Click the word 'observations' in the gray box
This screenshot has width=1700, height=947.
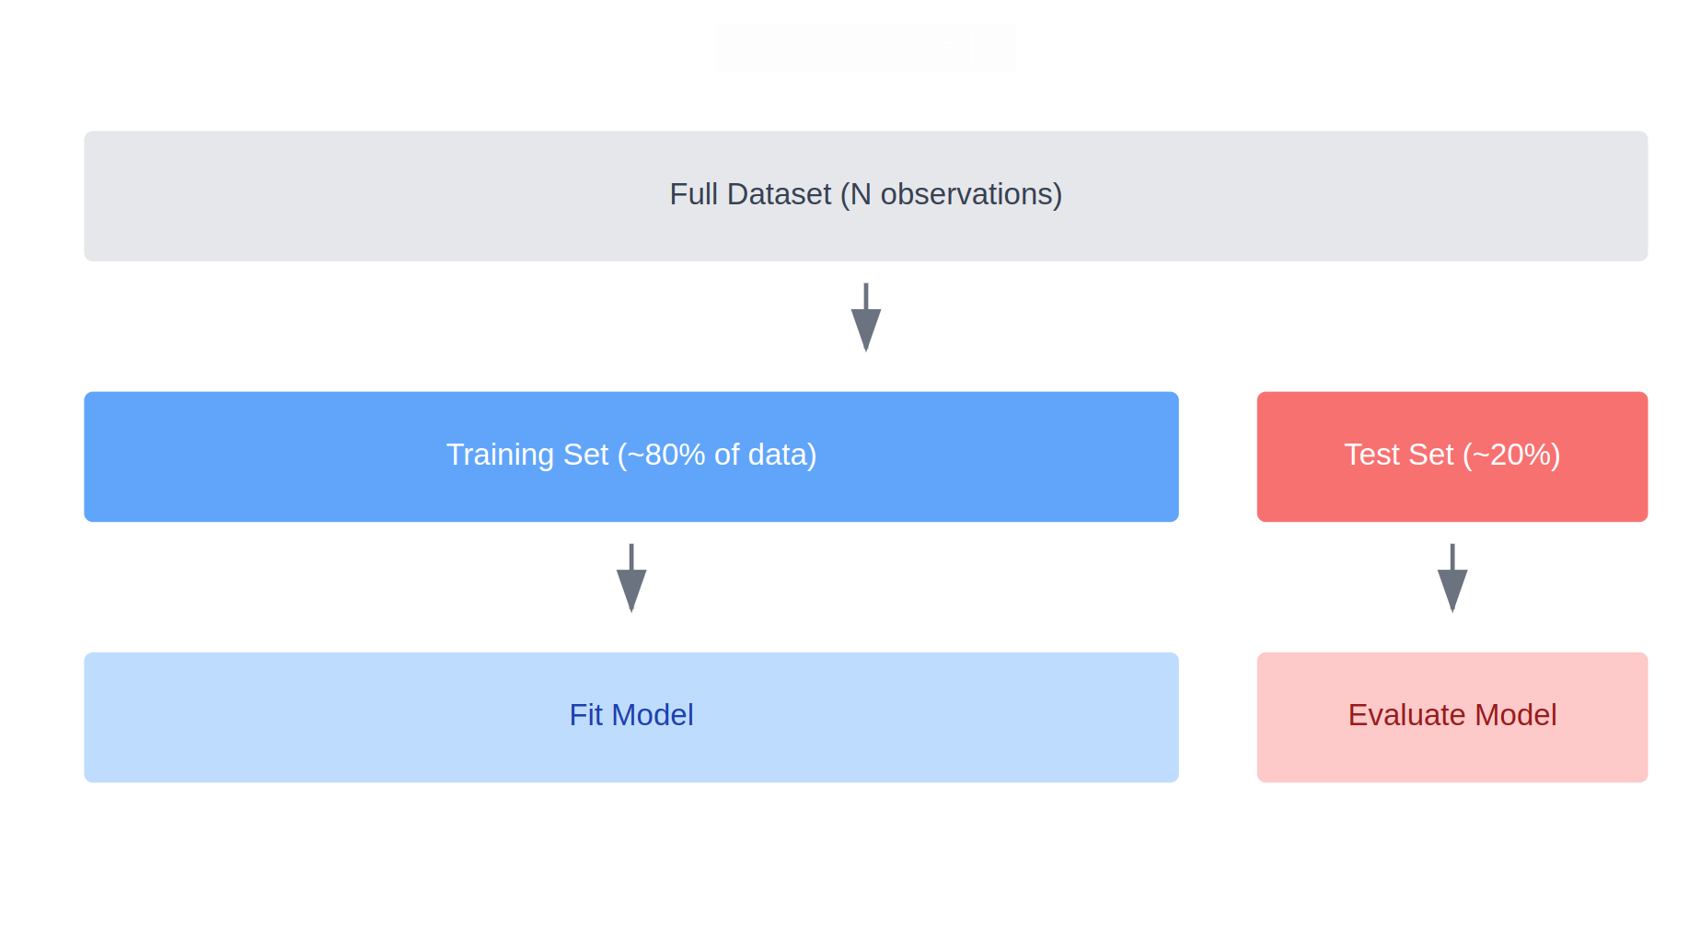tap(966, 194)
